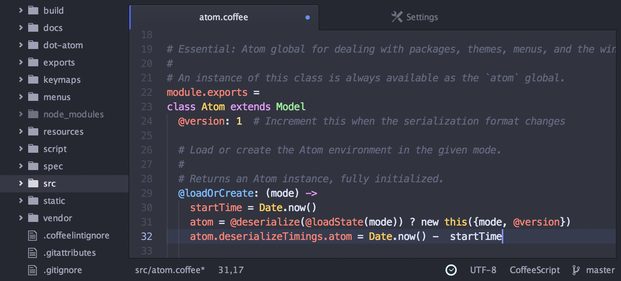Expand the vendor folder chevron
Image resolution: width=621 pixels, height=281 pixels.
point(21,218)
